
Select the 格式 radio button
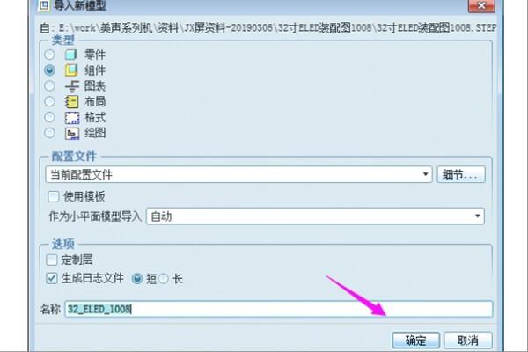pos(49,117)
